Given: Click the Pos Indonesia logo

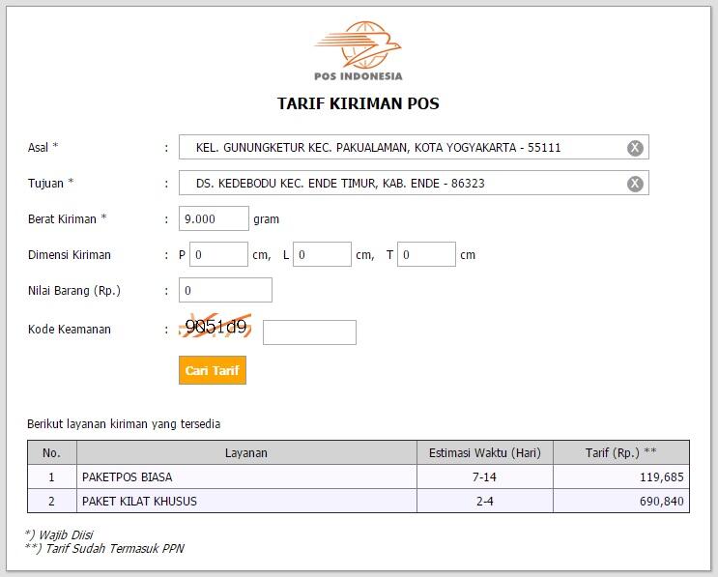Looking at the screenshot, I should (359, 51).
